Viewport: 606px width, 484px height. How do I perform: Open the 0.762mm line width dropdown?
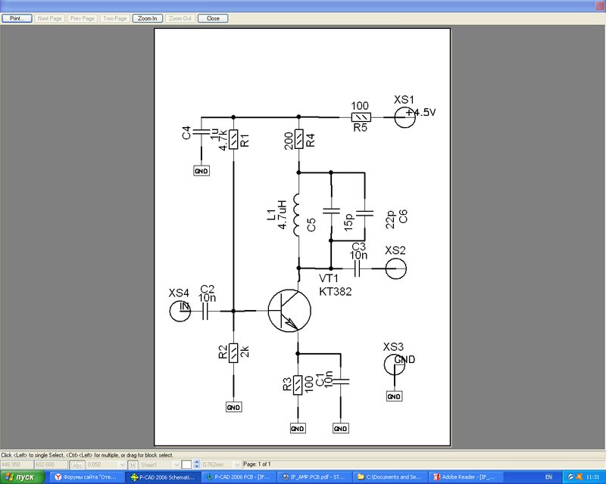coord(237,464)
